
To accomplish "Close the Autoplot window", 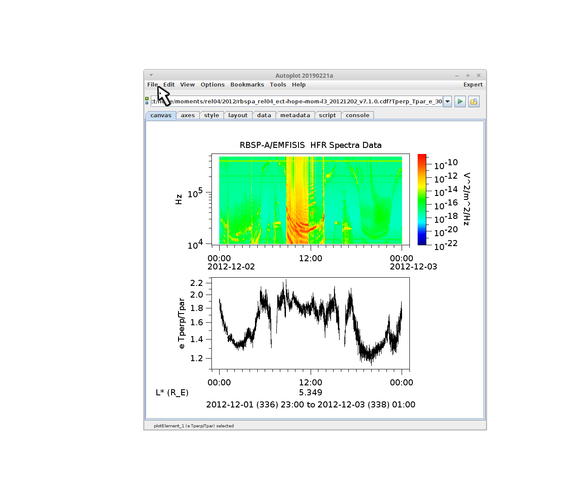I will [478, 76].
